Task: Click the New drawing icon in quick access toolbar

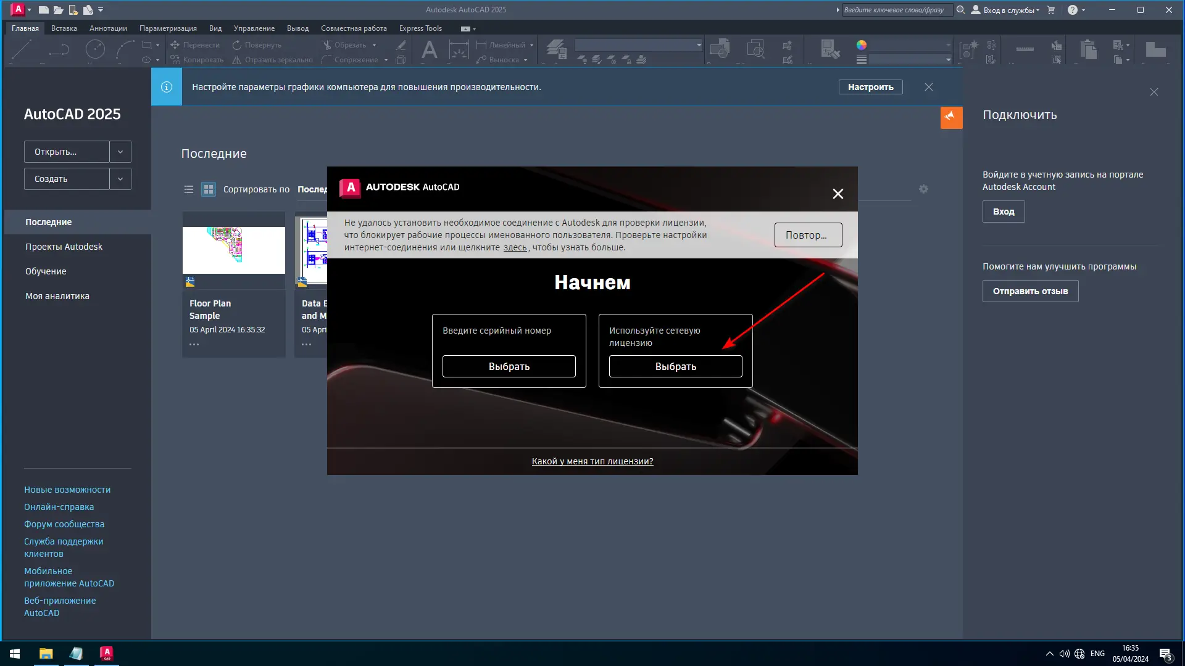Action: [43, 10]
